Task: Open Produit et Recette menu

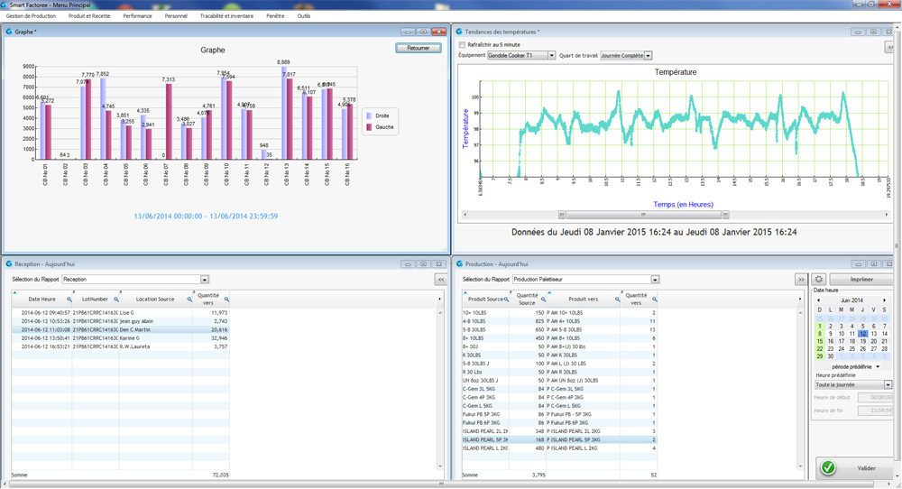Action: point(89,16)
